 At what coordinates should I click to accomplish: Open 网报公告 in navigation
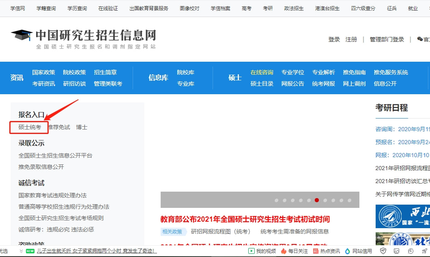pyautogui.click(x=292, y=84)
